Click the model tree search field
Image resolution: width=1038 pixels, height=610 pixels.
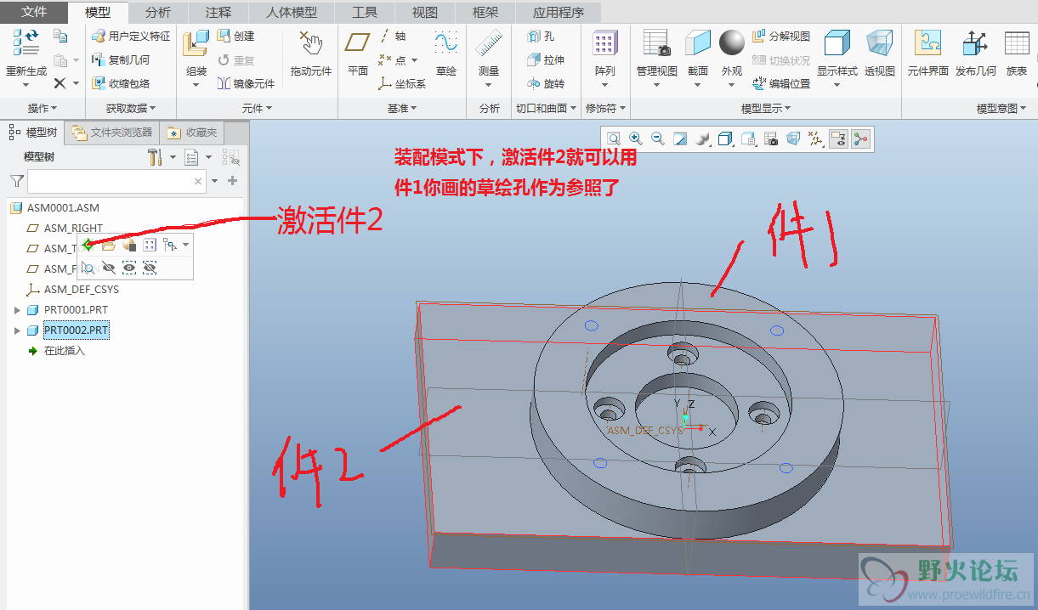[x=116, y=181]
